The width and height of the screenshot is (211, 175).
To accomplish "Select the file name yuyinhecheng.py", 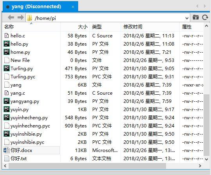I will click(29, 118).
